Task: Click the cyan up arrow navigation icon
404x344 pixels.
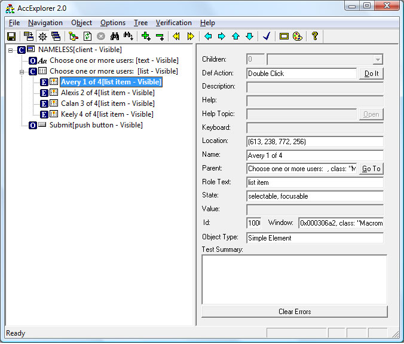Action: (x=235, y=36)
